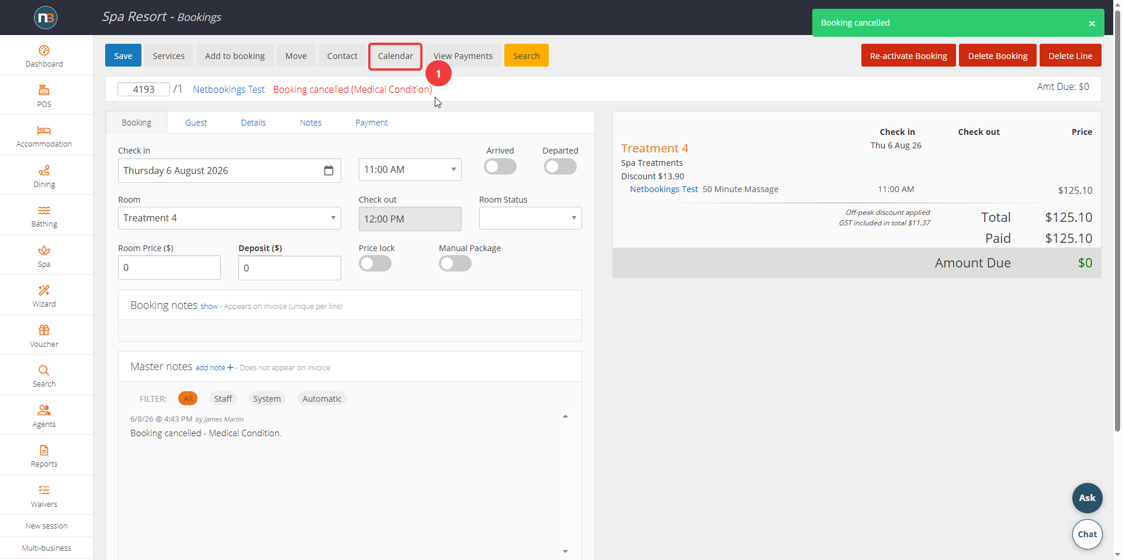The height and width of the screenshot is (560, 1122).
Task: Open the check-in date calendar picker icon
Action: [328, 171]
